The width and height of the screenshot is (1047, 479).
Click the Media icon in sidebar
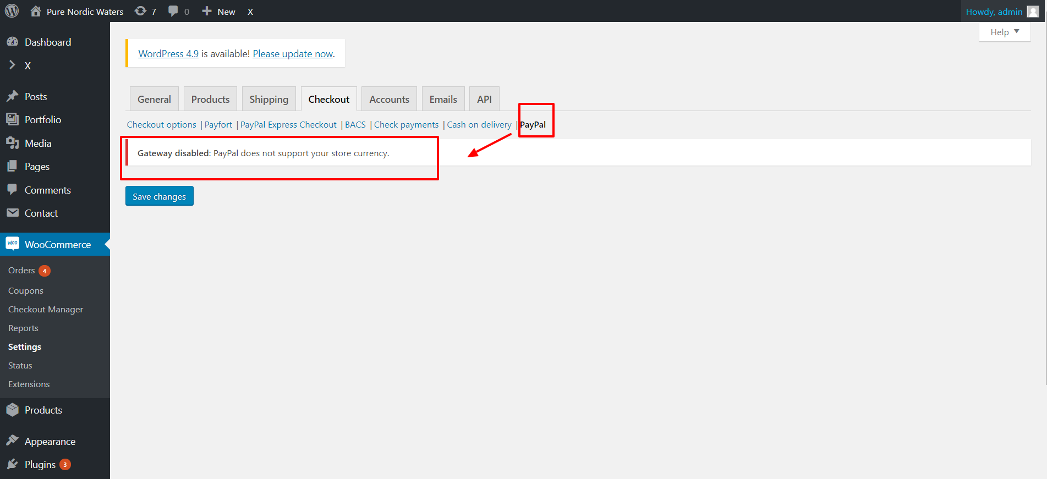12,143
